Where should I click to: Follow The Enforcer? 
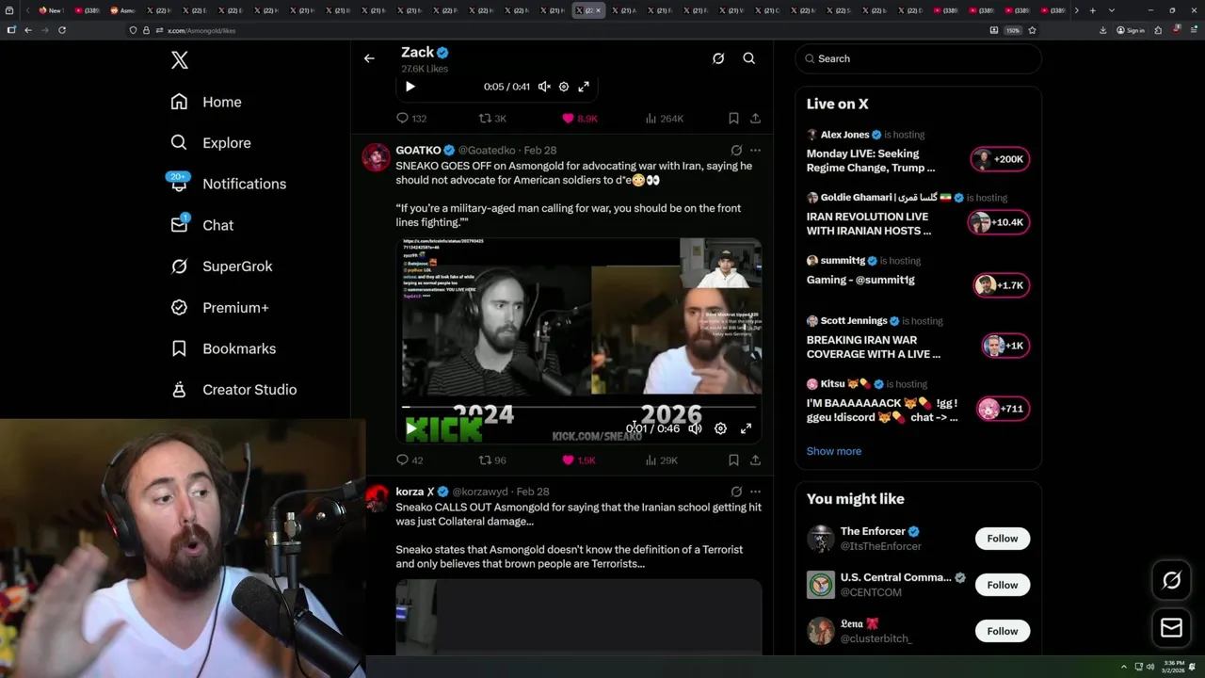(x=1002, y=539)
